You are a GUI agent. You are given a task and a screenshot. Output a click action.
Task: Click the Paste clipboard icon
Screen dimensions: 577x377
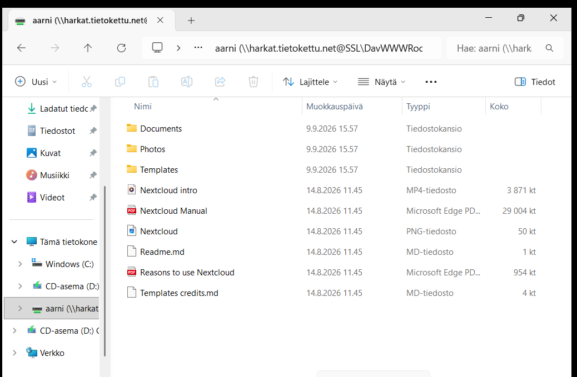point(153,82)
